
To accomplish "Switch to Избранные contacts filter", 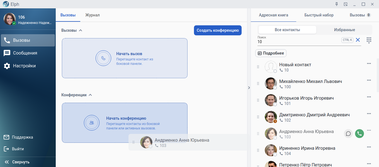I will (x=344, y=30).
